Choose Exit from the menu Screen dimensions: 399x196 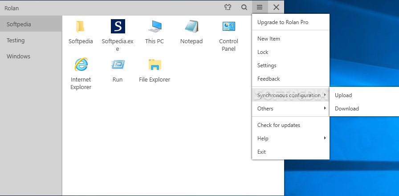click(x=291, y=152)
